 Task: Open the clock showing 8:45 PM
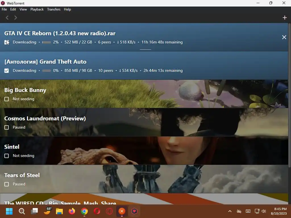pyautogui.click(x=278, y=211)
